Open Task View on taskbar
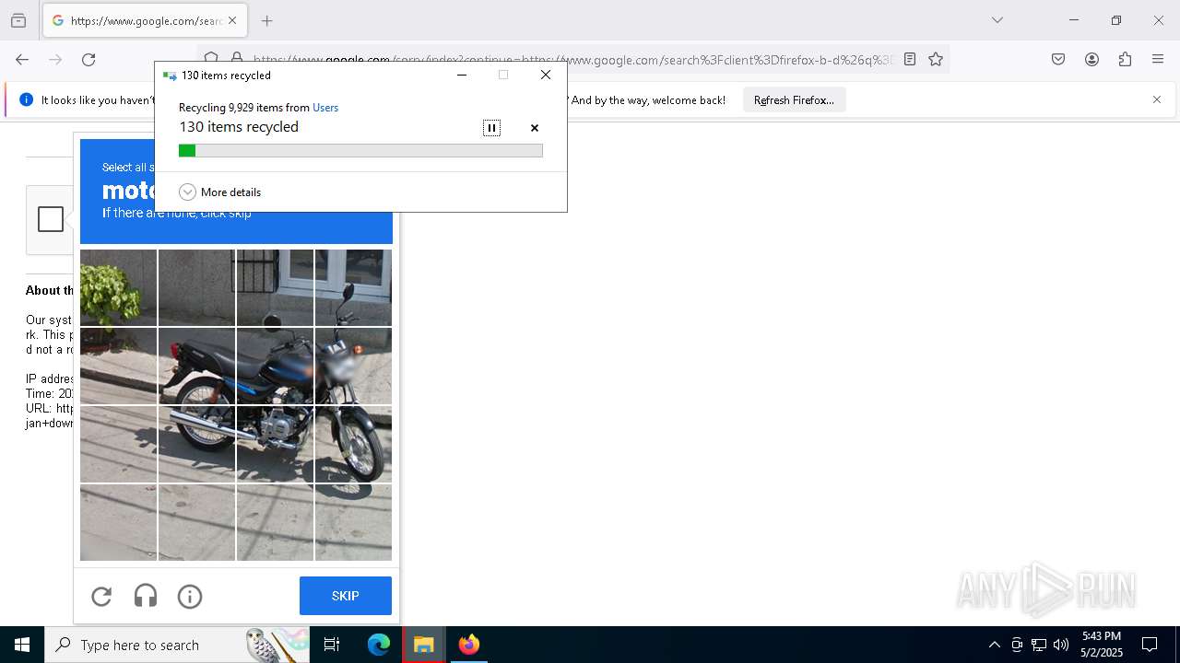Viewport: 1180px width, 663px height. tap(332, 645)
